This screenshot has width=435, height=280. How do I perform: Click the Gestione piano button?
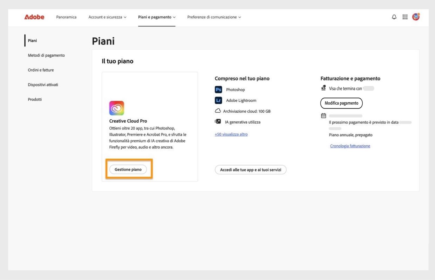(x=128, y=169)
